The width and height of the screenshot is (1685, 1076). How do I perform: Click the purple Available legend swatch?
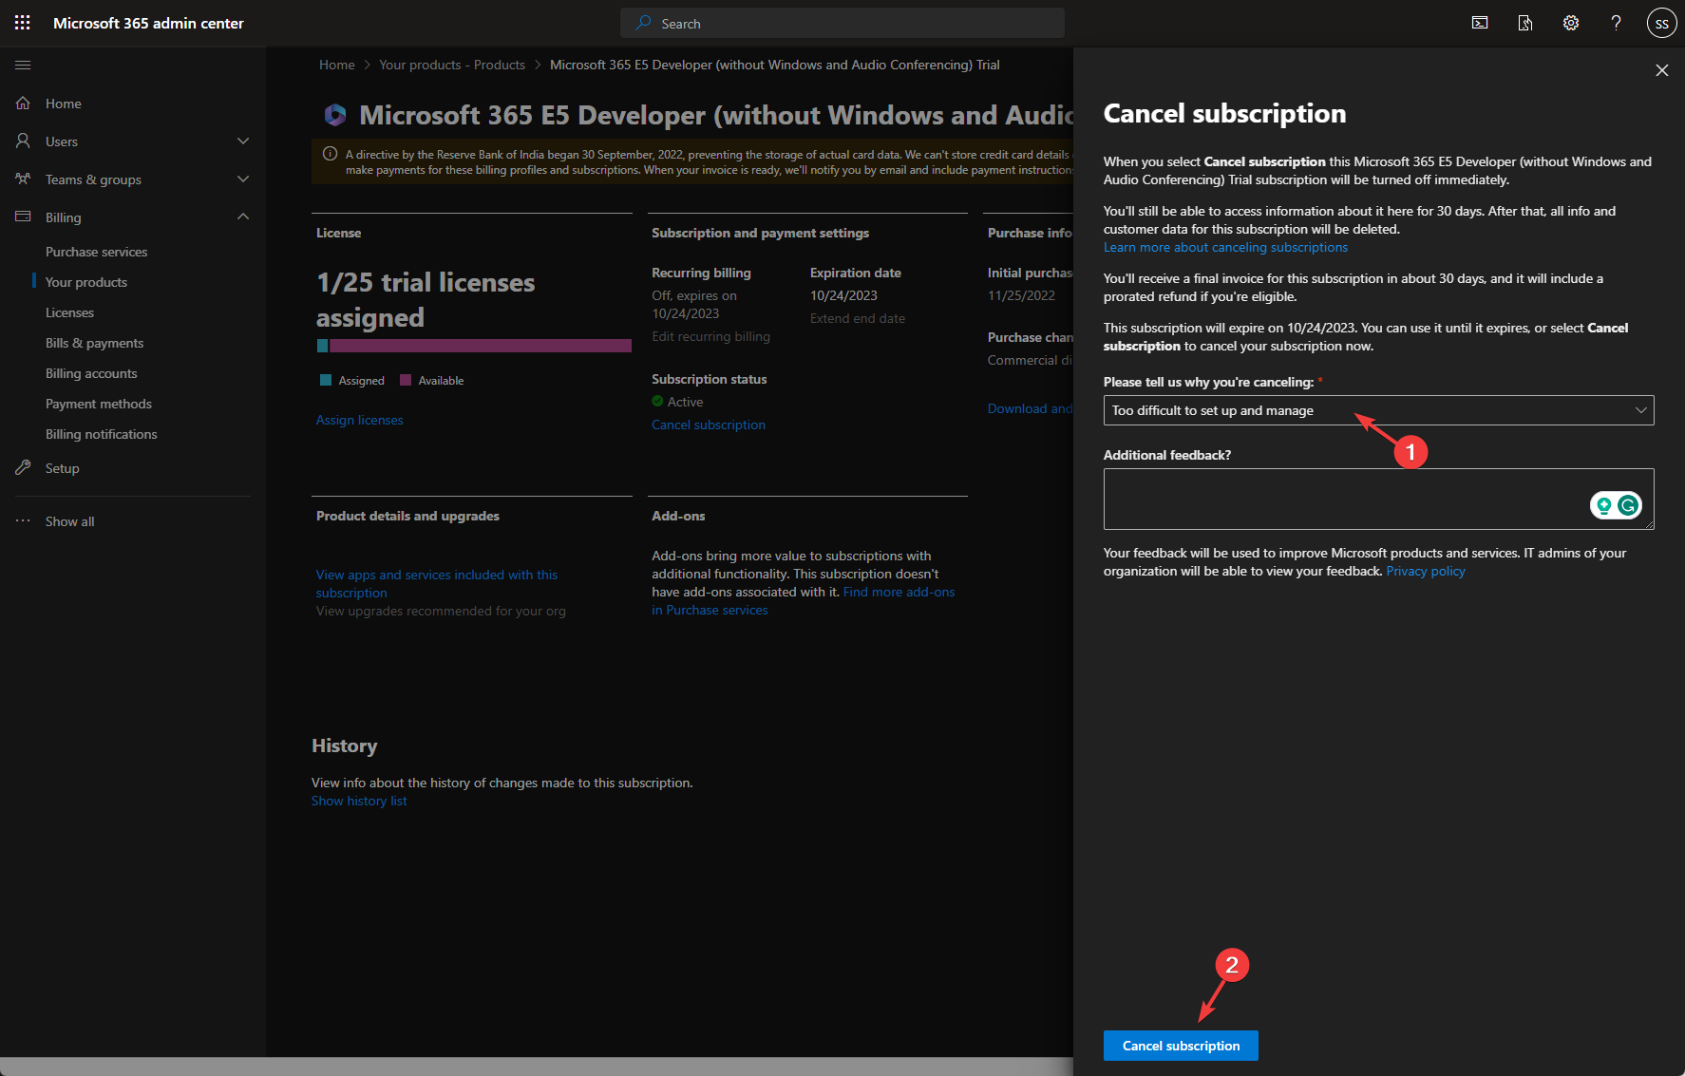pos(406,380)
